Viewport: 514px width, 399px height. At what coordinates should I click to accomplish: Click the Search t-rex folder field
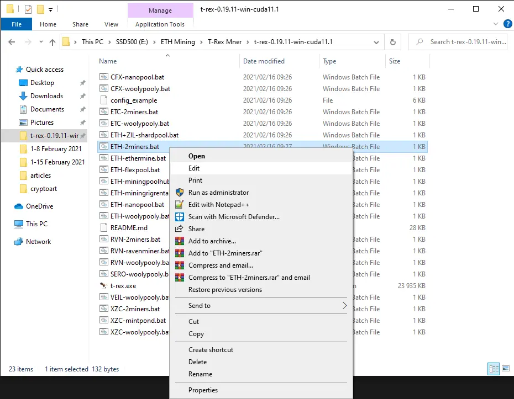[457, 42]
